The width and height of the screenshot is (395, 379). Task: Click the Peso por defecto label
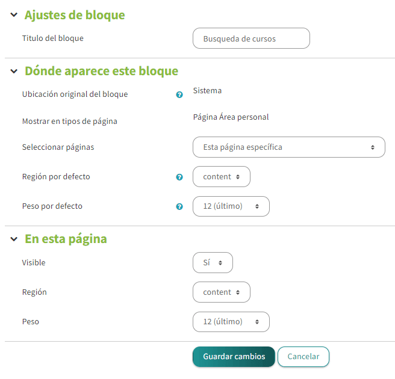click(x=52, y=206)
